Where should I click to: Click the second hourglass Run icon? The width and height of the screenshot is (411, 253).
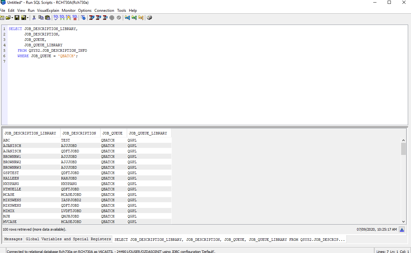(99, 18)
